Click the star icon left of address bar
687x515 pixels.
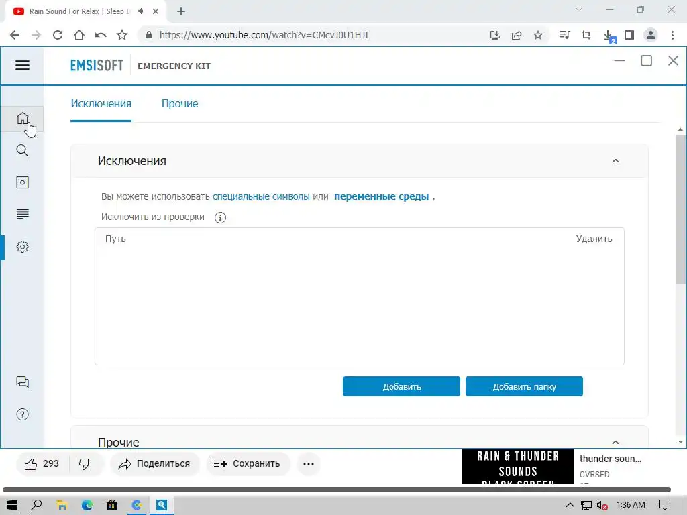tap(122, 35)
